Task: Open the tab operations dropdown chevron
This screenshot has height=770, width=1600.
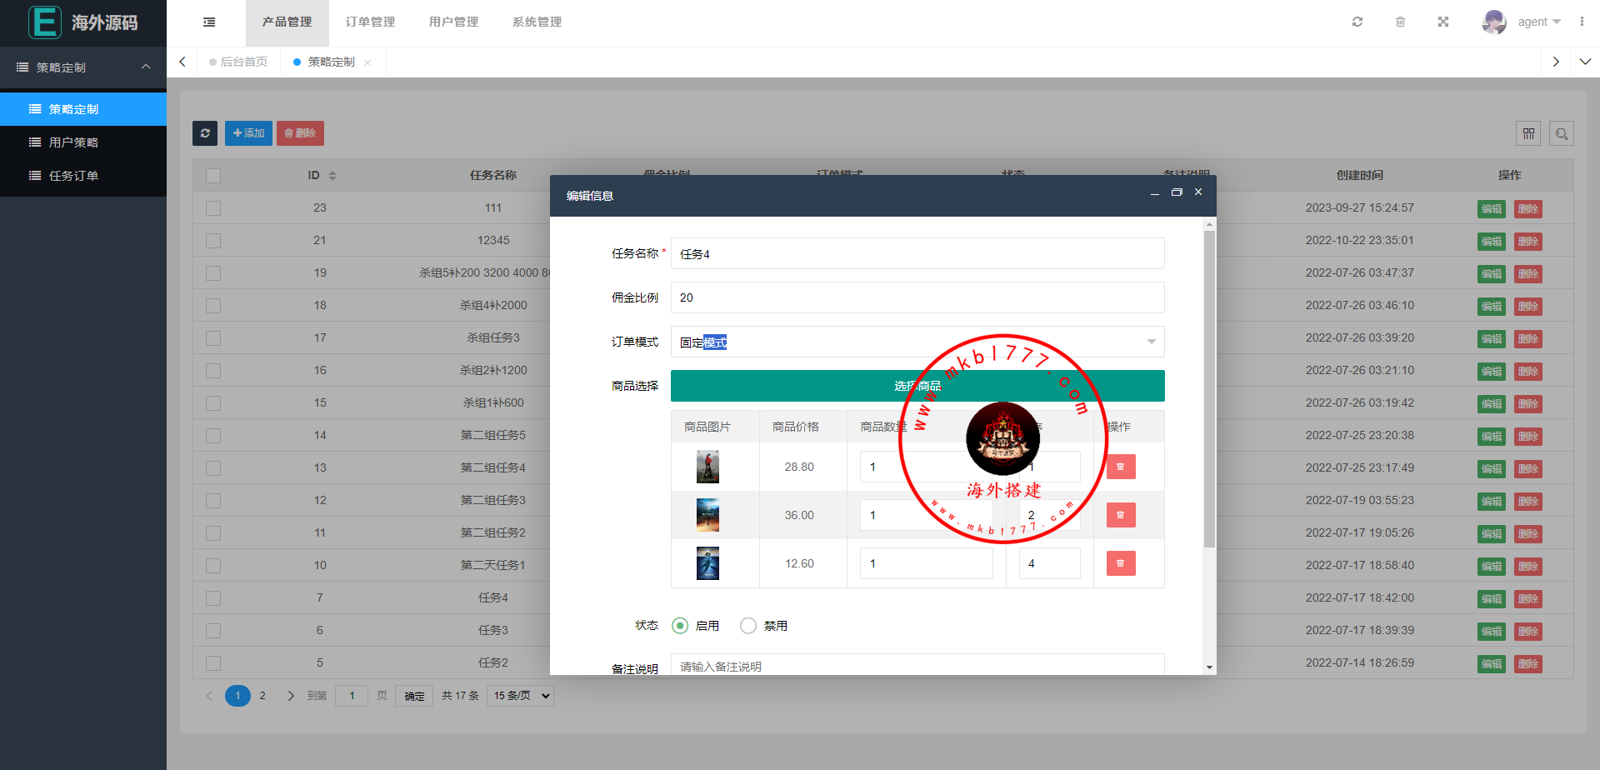Action: pos(1585,62)
